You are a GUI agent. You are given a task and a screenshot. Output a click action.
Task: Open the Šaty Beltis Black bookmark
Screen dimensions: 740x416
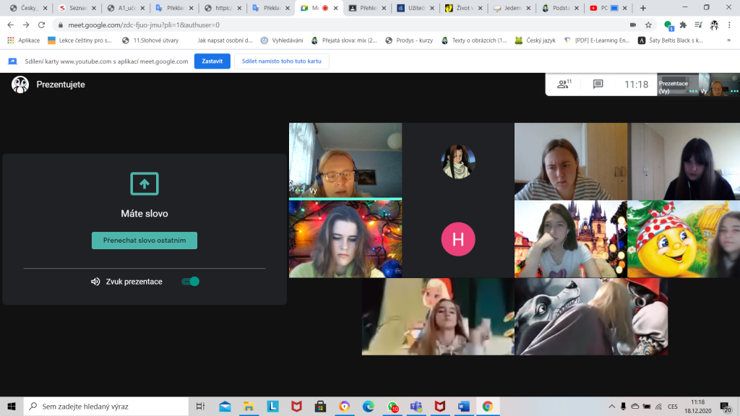pyautogui.click(x=671, y=40)
